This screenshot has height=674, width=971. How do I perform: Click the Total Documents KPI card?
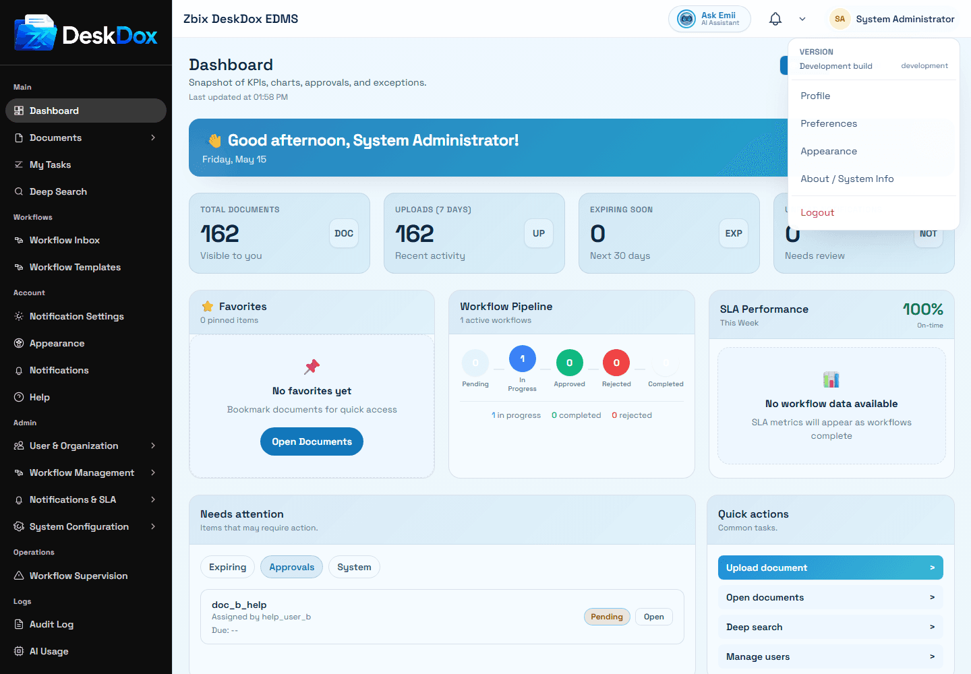pyautogui.click(x=279, y=233)
